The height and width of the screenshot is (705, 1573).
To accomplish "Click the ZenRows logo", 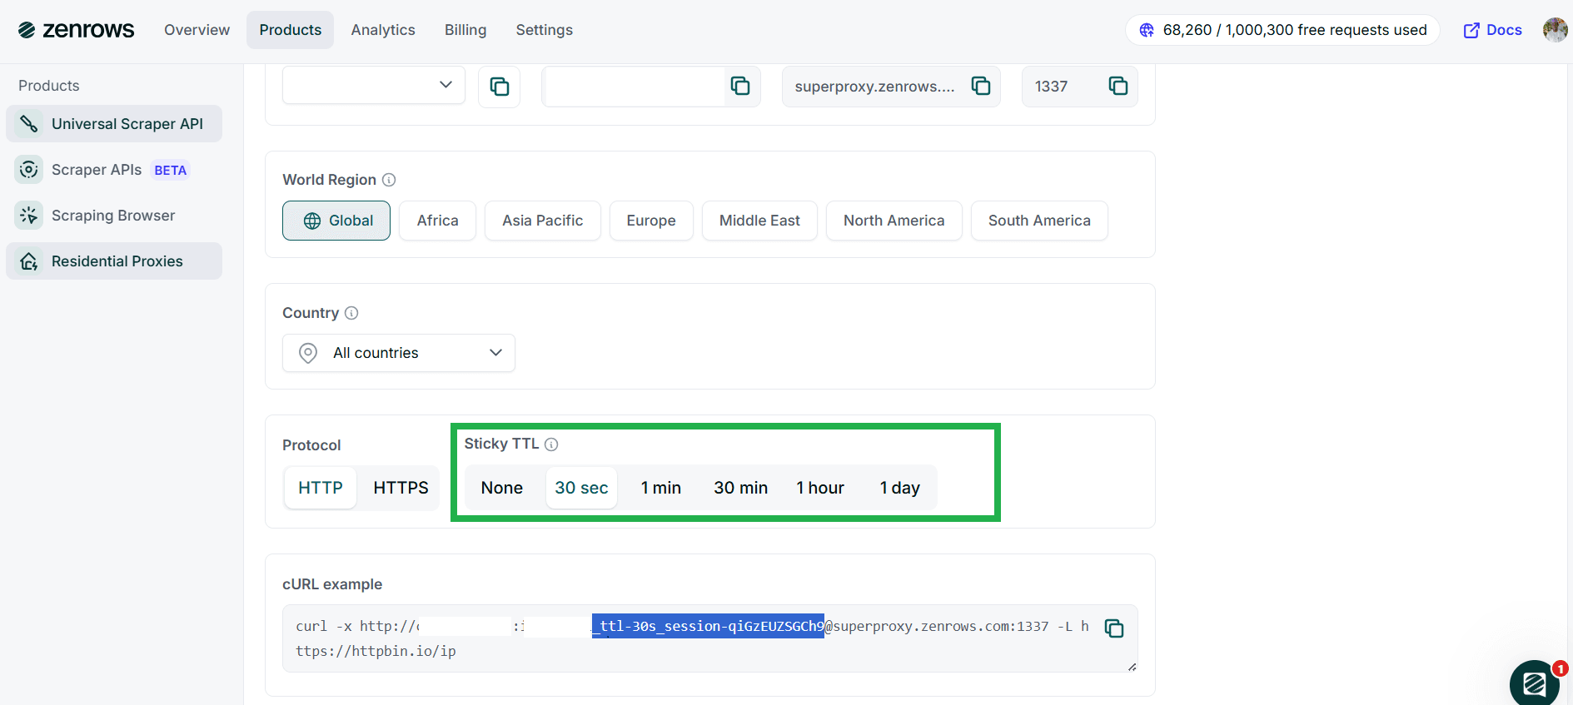I will click(x=76, y=30).
